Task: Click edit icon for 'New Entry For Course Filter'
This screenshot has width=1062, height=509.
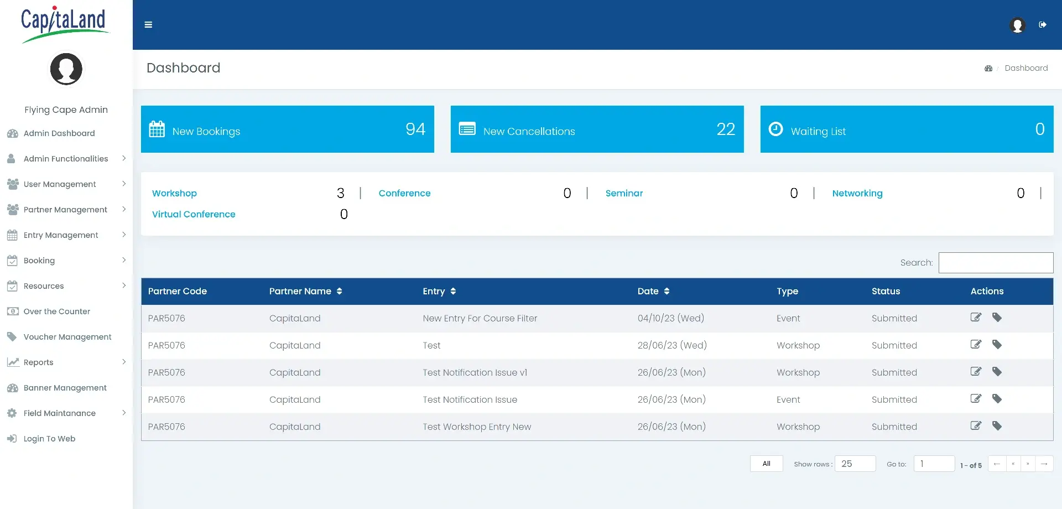Action: pyautogui.click(x=976, y=318)
